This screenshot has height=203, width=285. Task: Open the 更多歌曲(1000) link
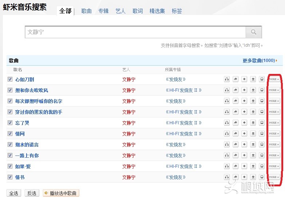point(259,61)
